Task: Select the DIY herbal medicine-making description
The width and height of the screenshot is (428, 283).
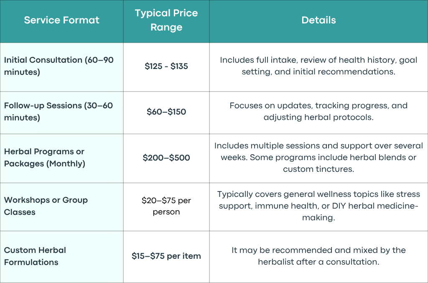Action: coord(318,206)
